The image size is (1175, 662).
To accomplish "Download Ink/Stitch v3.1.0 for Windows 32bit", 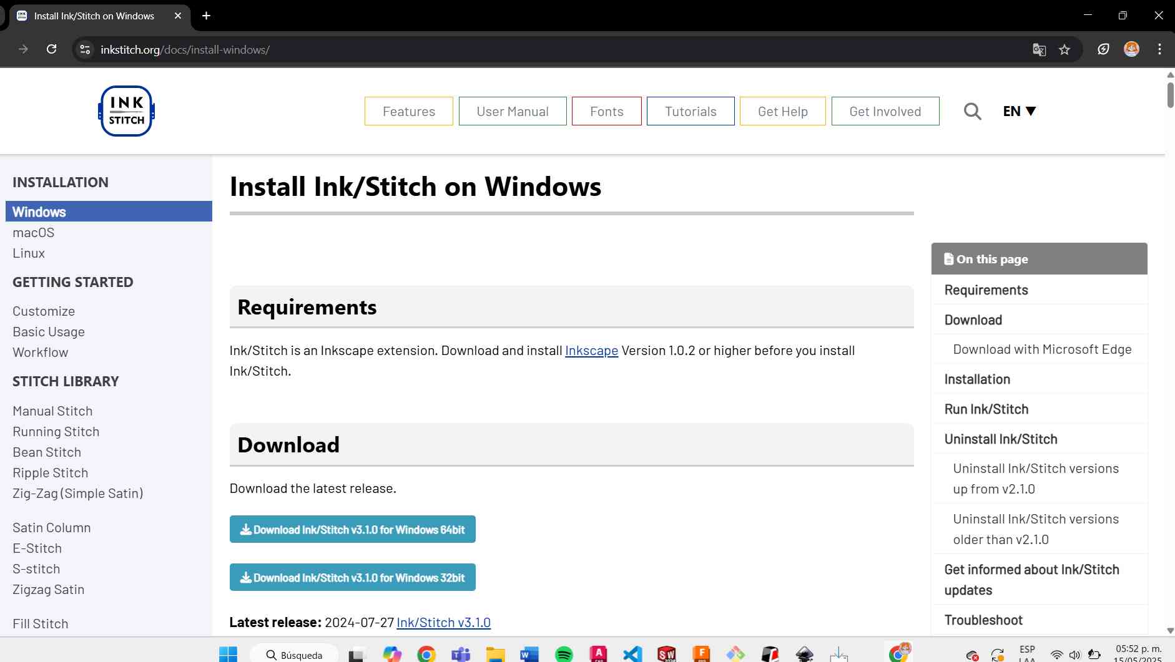I will 353,577.
